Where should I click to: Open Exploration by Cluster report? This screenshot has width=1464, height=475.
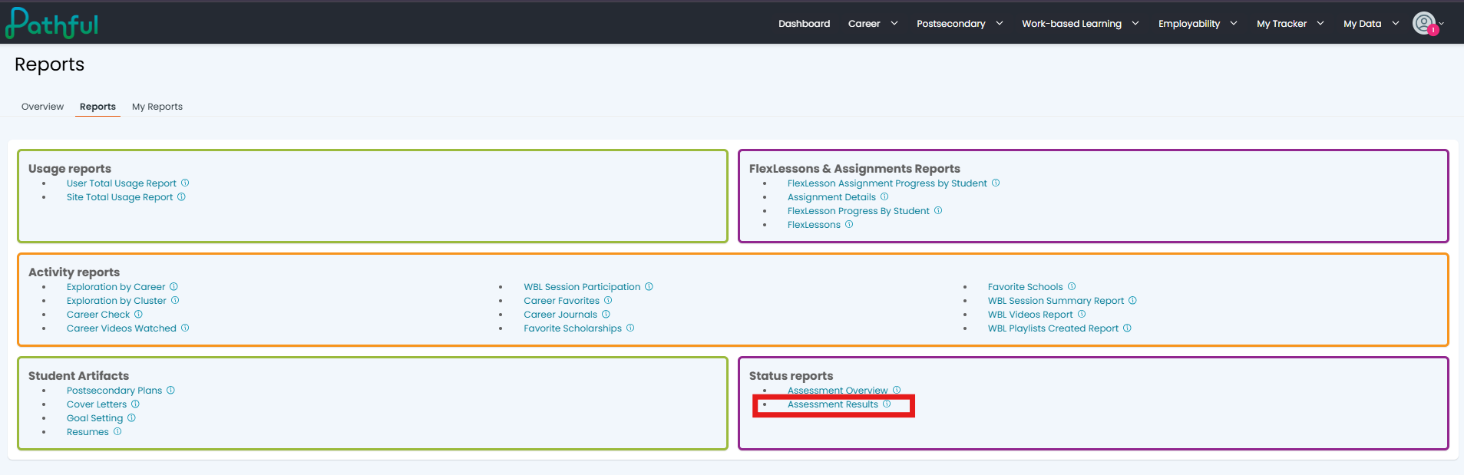(x=117, y=301)
